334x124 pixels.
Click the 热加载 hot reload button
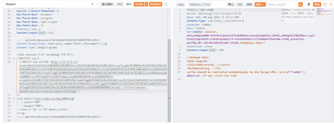[x=139, y=4]
